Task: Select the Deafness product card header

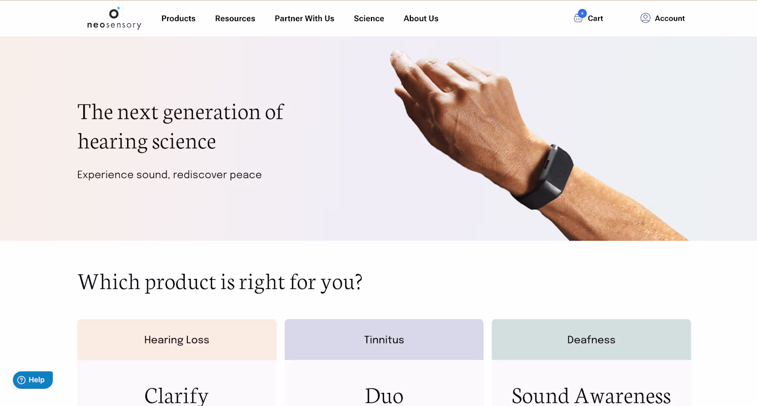Action: click(591, 340)
